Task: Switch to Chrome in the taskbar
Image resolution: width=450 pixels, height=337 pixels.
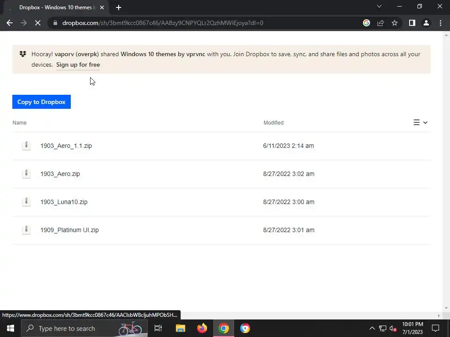Action: coord(224,328)
